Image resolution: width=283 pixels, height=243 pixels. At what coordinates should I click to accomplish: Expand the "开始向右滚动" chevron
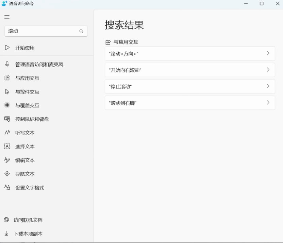[x=268, y=70]
